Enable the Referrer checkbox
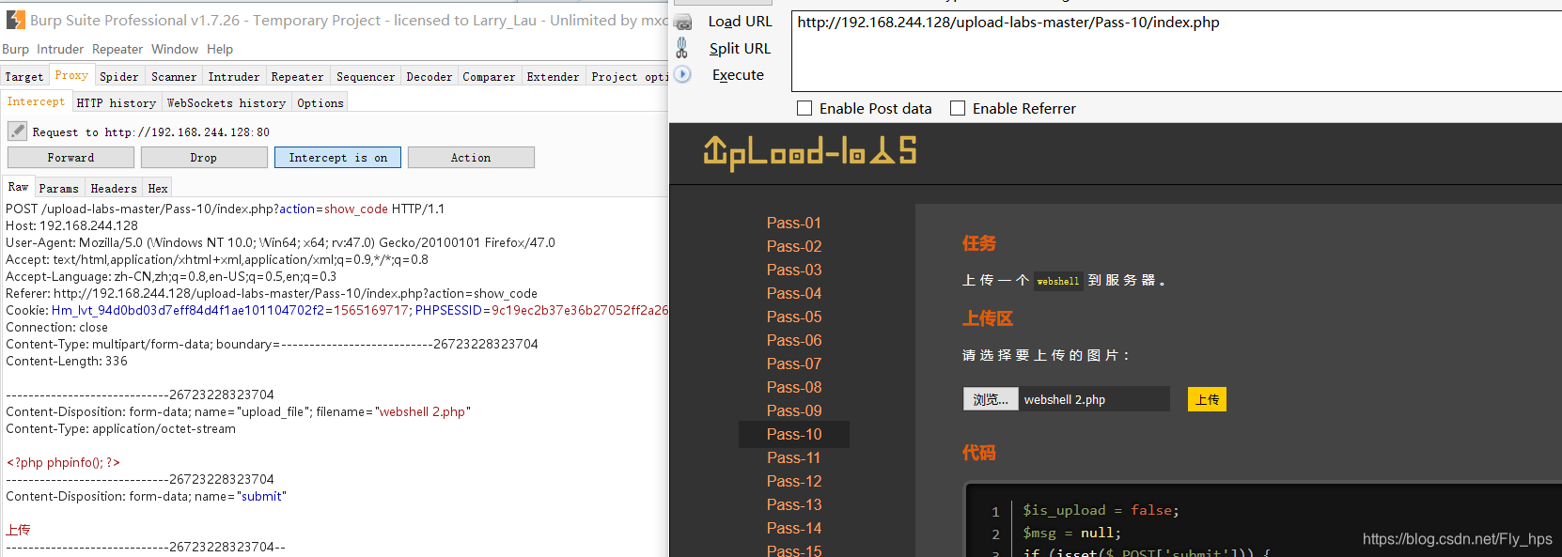This screenshot has height=557, width=1562. [x=958, y=108]
